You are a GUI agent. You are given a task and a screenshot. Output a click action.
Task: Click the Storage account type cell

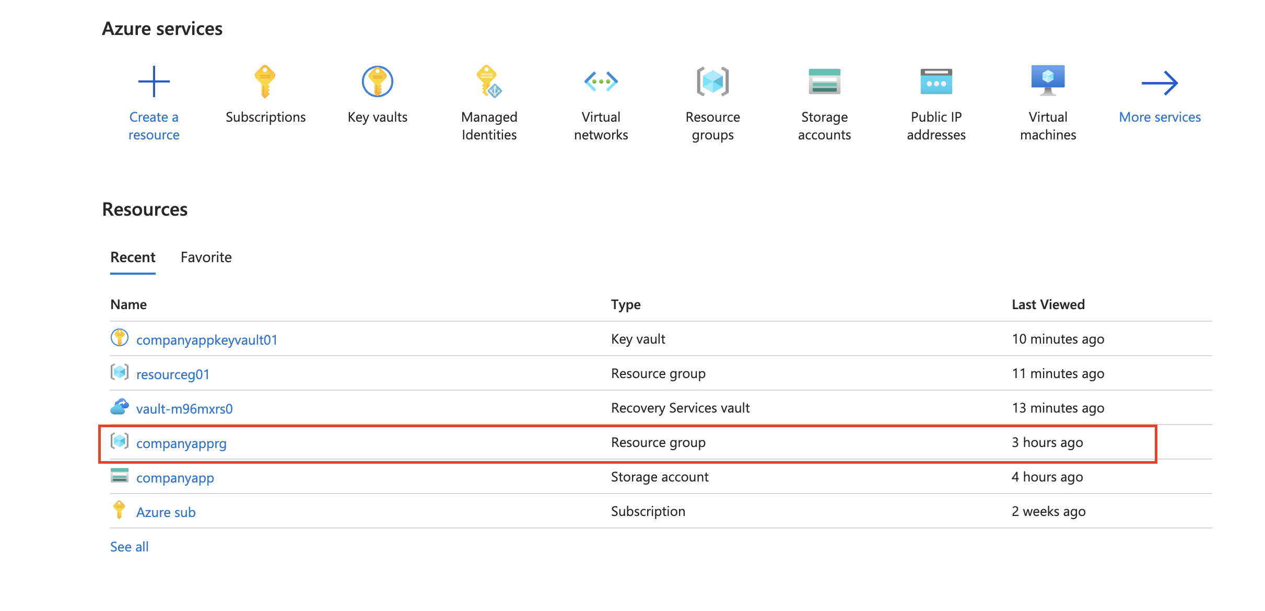click(x=660, y=477)
